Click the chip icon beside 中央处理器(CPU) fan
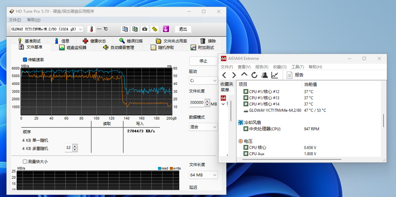 pos(246,129)
